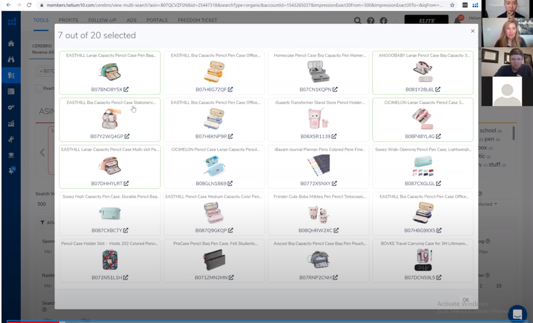Open external link for B07Y2WQ4GP
This screenshot has width=533, height=323.
click(127, 136)
